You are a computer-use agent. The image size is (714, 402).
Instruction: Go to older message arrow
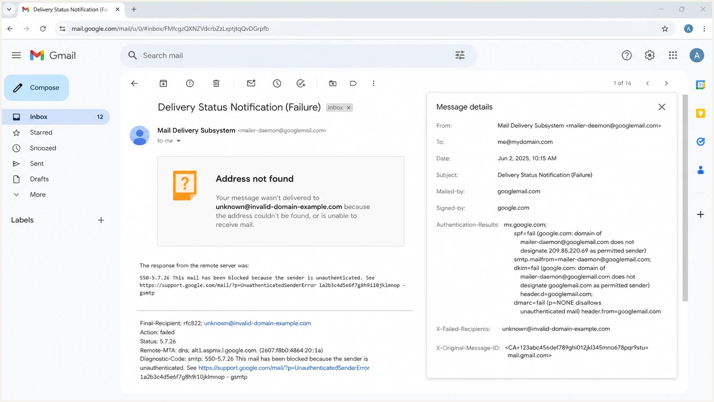666,83
